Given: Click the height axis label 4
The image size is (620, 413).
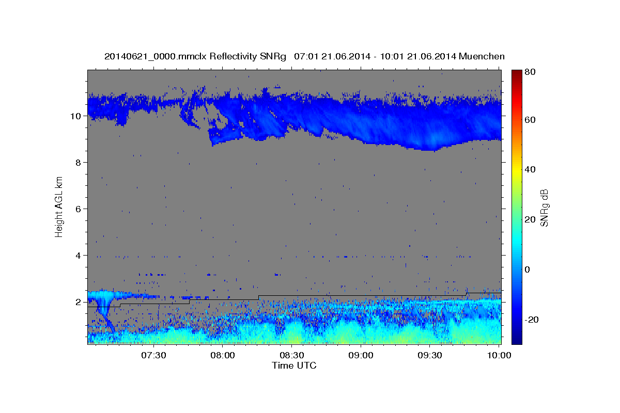Looking at the screenshot, I should click(79, 256).
